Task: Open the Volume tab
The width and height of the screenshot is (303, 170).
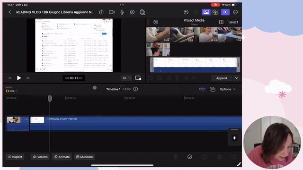Action: point(40,157)
